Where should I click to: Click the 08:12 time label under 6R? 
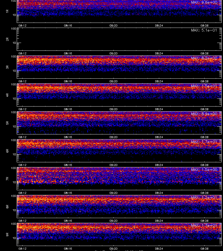coord(22,165)
